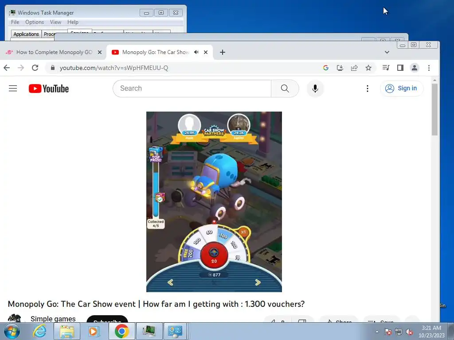Click the YouTube Search input field
The image size is (454, 340).
192,89
